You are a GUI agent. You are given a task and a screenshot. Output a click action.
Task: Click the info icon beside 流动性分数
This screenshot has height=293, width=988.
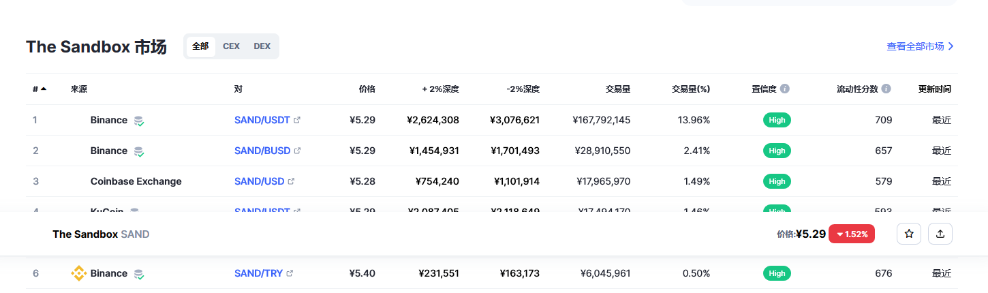click(x=886, y=89)
